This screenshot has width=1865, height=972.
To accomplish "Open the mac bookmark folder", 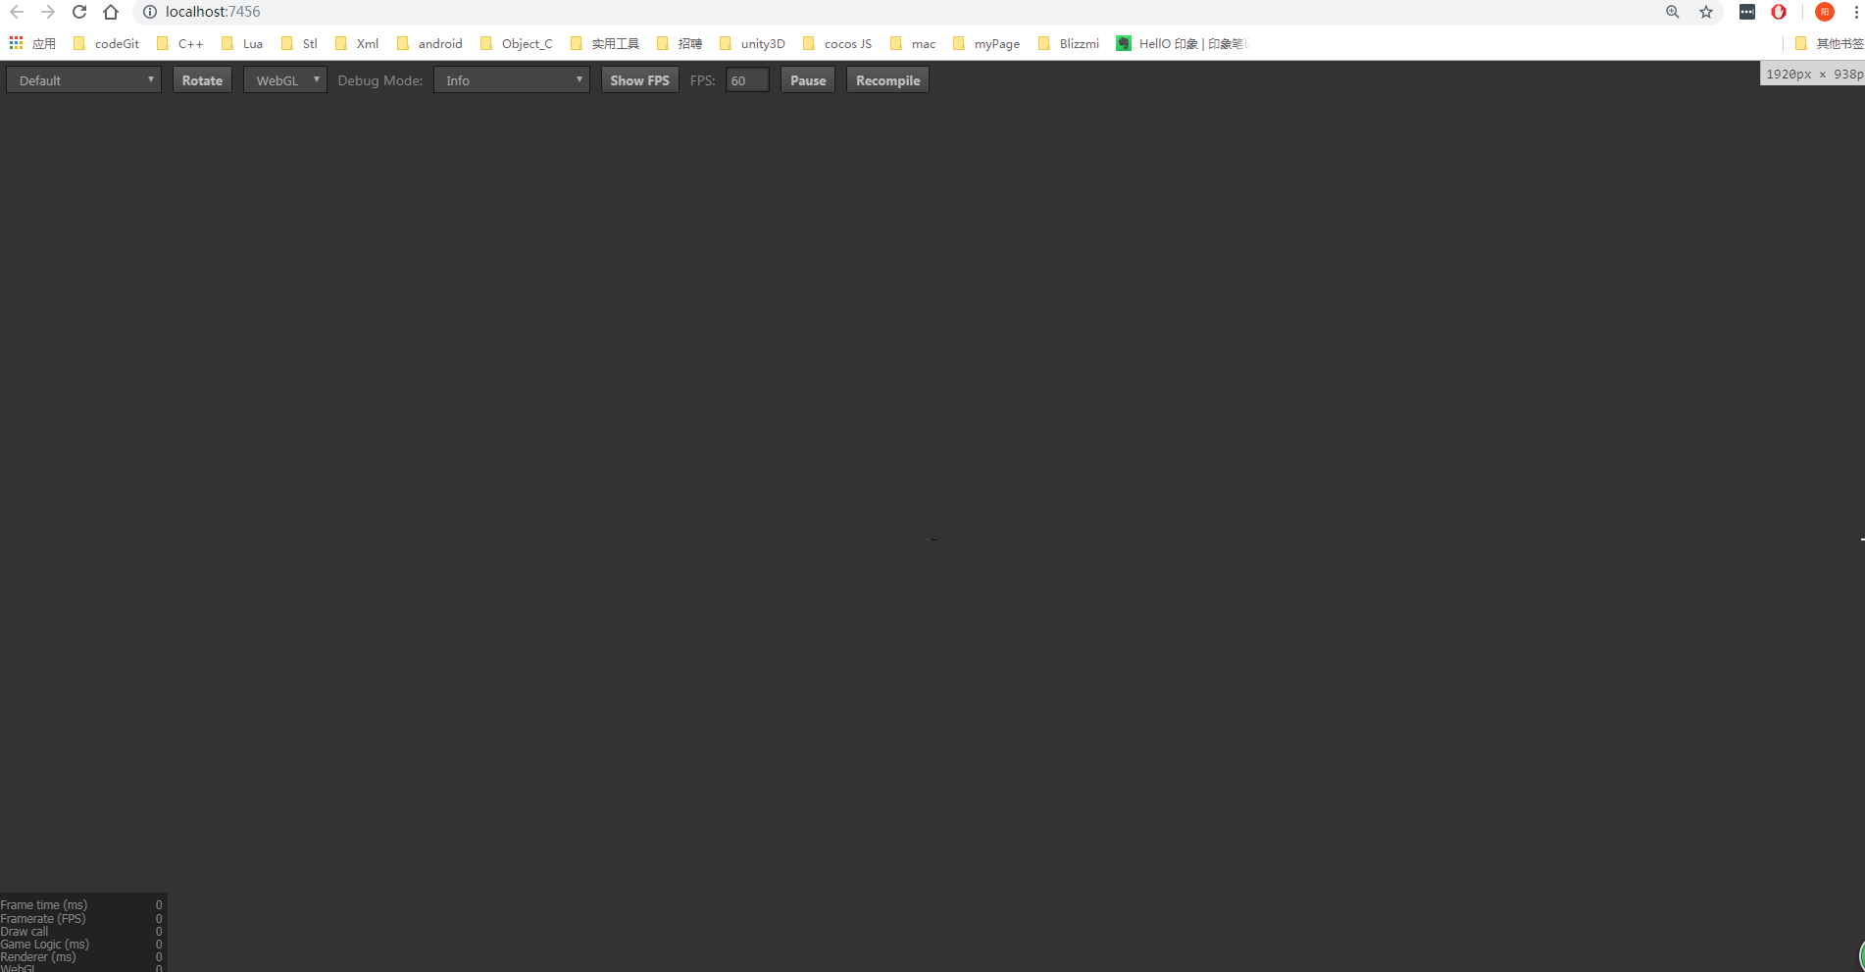I will click(x=913, y=43).
